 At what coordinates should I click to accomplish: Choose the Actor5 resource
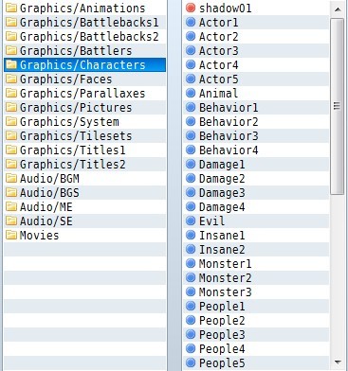(x=256, y=79)
